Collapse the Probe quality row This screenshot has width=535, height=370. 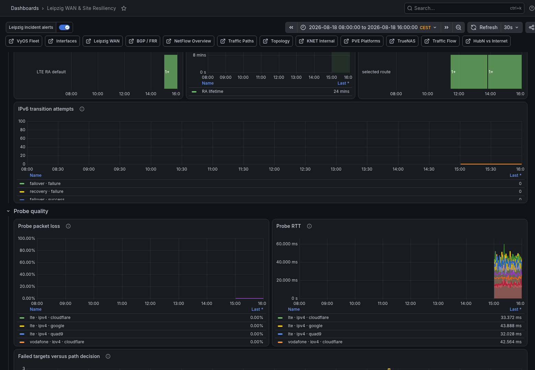(8, 211)
